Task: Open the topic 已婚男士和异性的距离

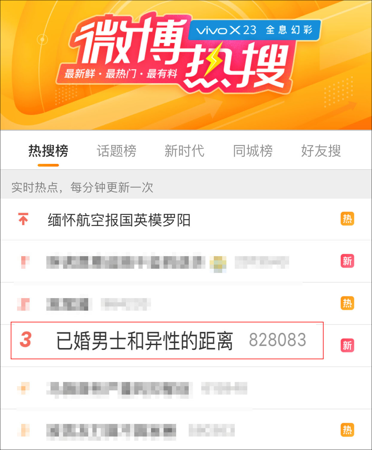Action: [145, 341]
